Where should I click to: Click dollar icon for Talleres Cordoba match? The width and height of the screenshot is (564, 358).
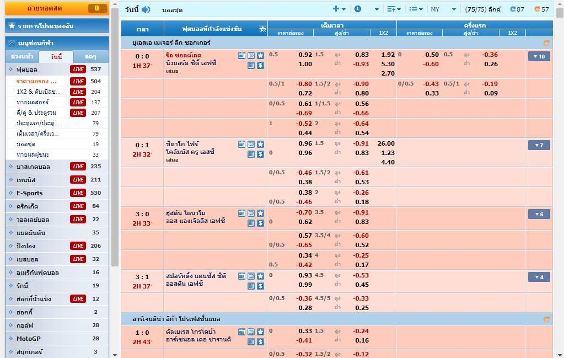[x=260, y=342]
